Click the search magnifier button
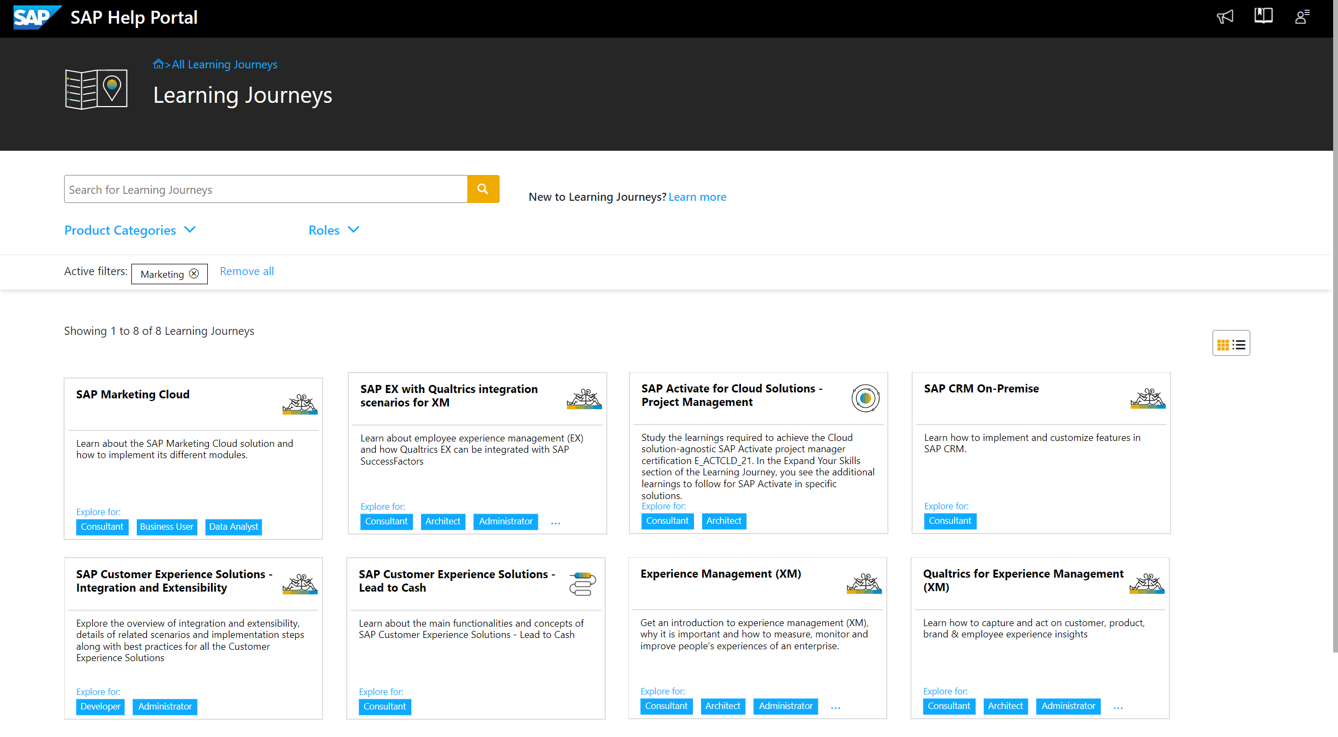1338x737 pixels. point(482,189)
